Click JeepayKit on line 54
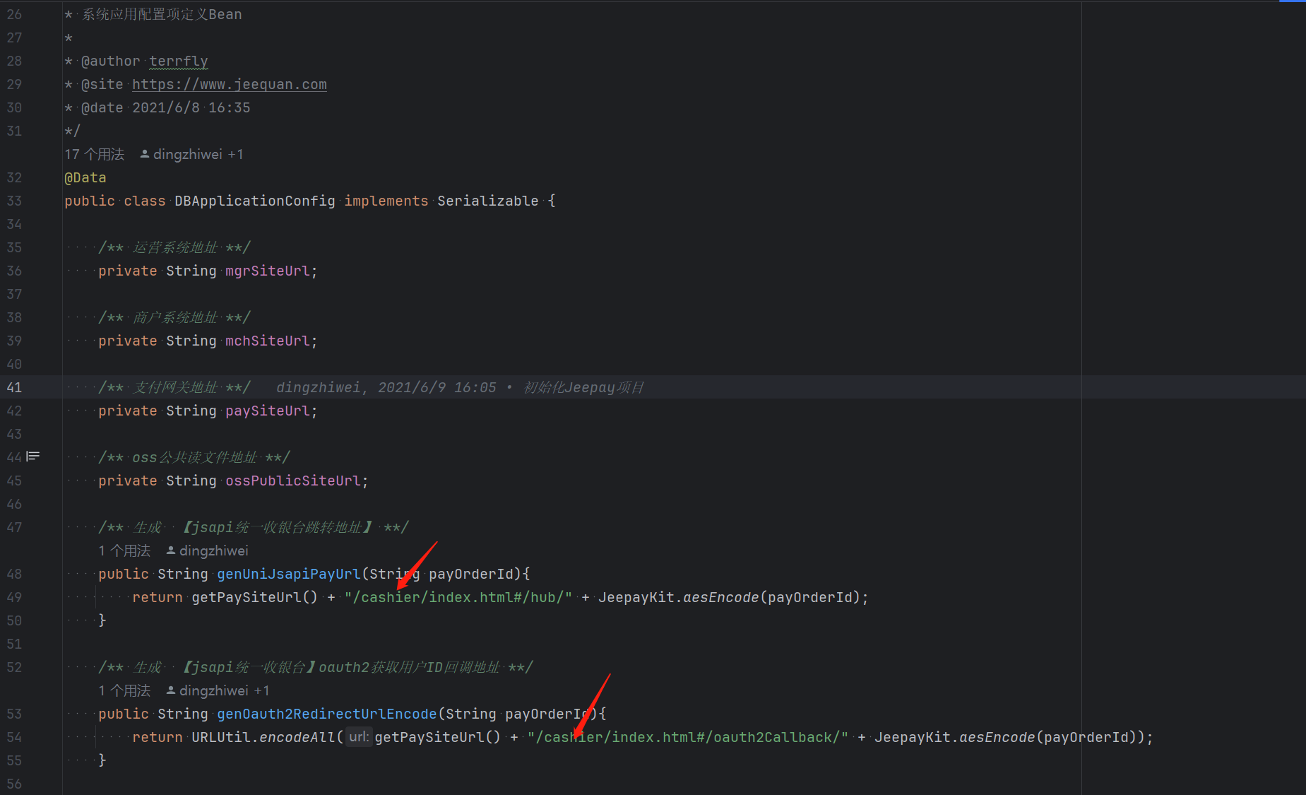 click(x=912, y=737)
